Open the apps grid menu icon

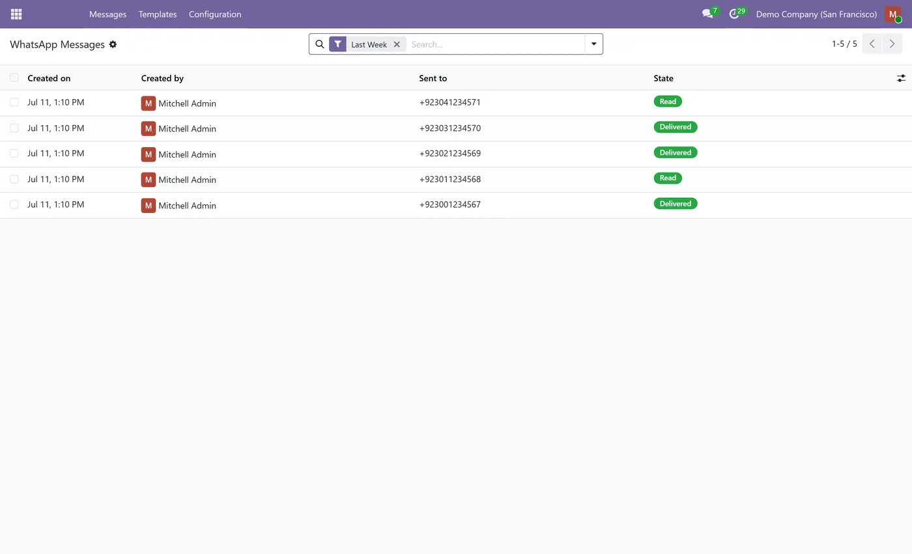click(x=16, y=14)
